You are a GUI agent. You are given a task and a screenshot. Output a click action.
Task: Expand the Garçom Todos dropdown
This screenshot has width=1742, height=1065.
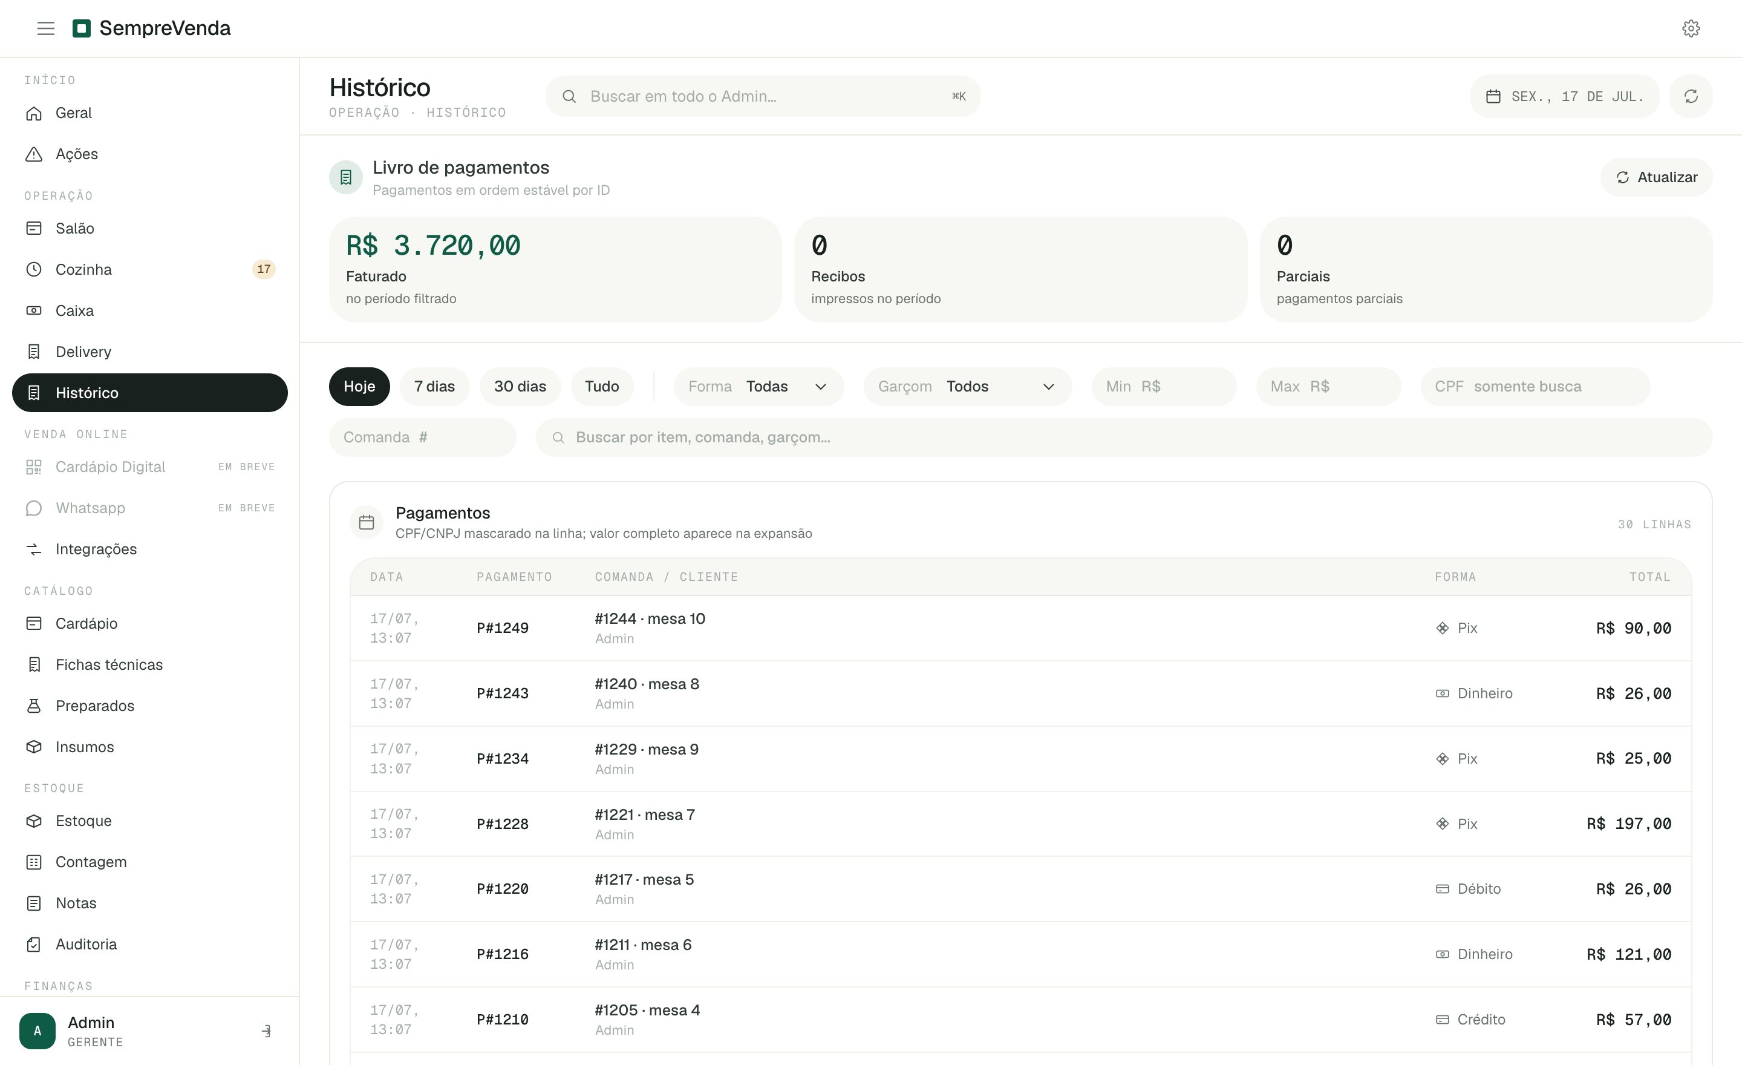pos(967,386)
